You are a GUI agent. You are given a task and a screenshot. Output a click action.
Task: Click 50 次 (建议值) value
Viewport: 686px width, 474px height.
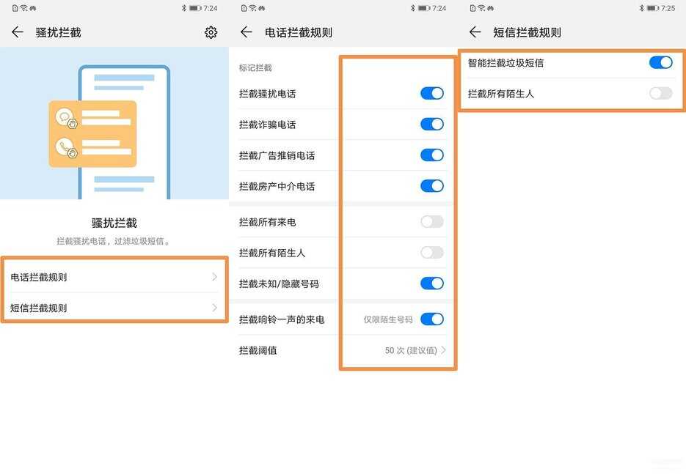click(411, 350)
